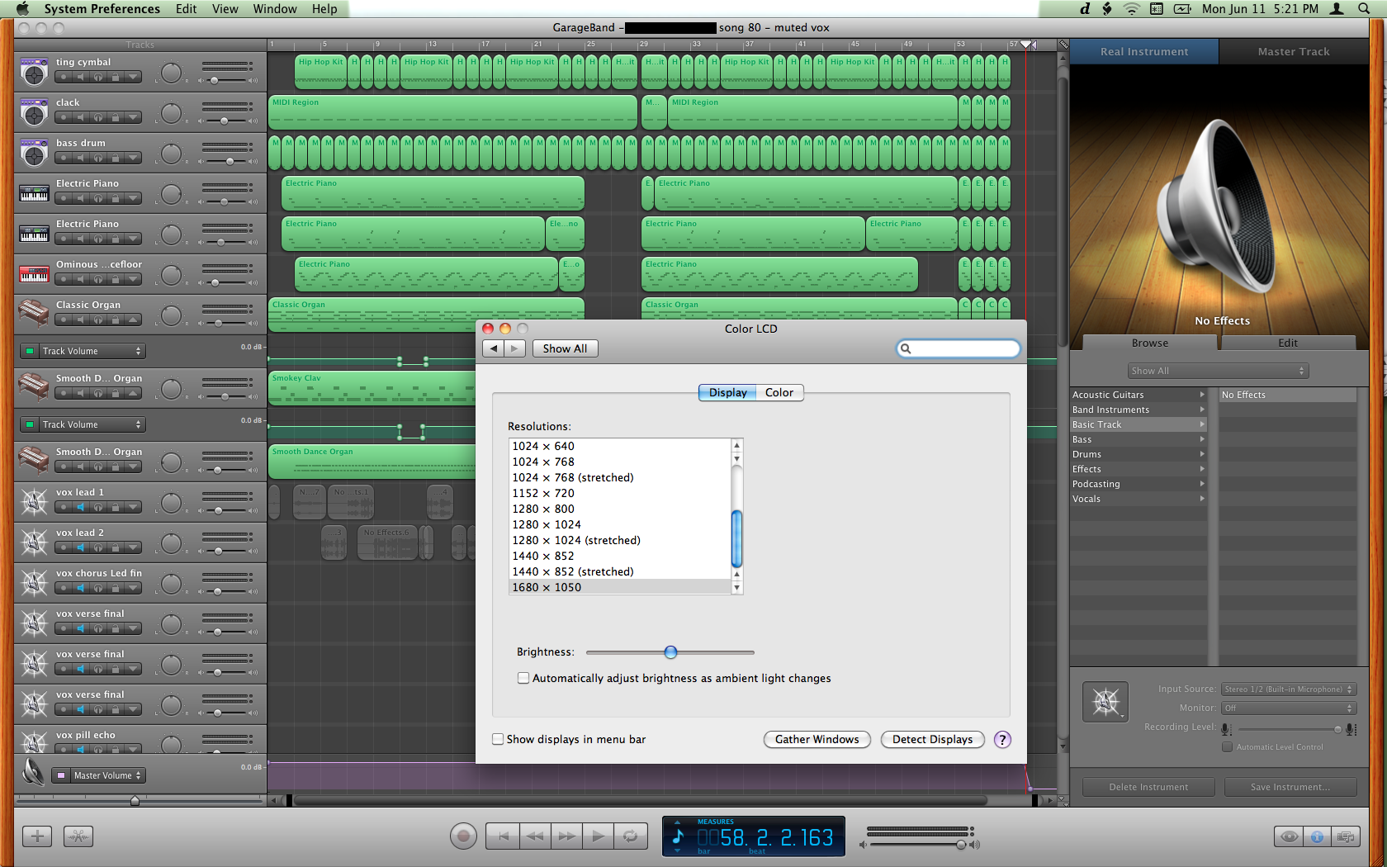1387x867 pixels.
Task: Play the song
Action: coord(599,836)
